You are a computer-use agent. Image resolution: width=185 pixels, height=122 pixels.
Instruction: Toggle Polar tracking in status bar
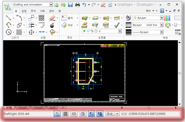(83, 114)
